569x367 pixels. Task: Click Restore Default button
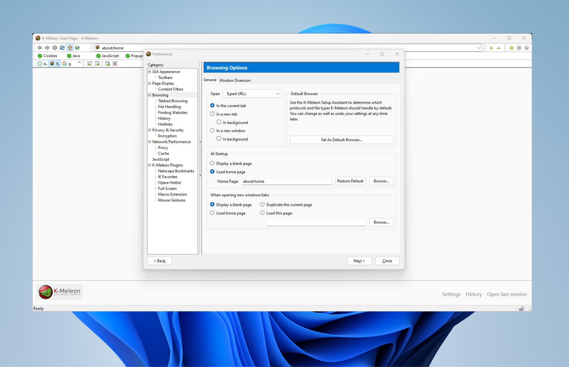pos(350,181)
